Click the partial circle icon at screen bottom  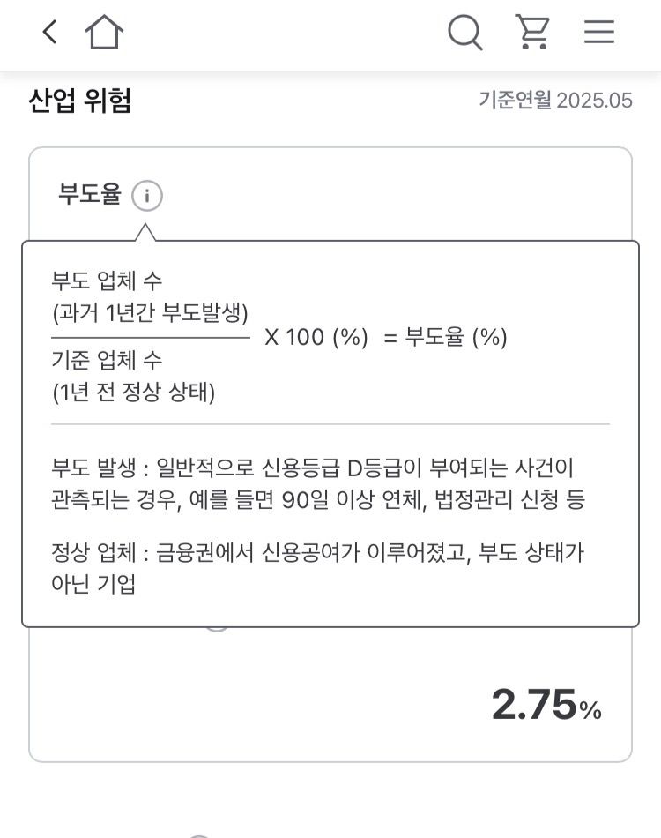point(198,836)
